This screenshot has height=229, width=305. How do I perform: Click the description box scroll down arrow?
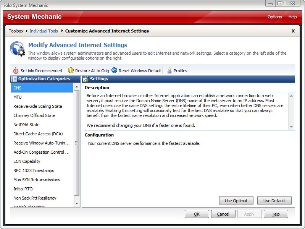[x=291, y=127]
